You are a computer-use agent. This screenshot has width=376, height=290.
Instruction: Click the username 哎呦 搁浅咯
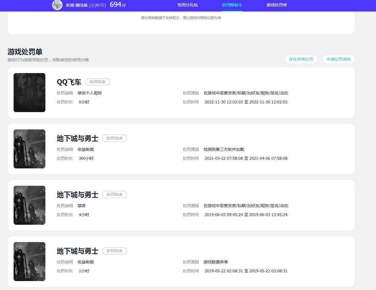(77, 5)
